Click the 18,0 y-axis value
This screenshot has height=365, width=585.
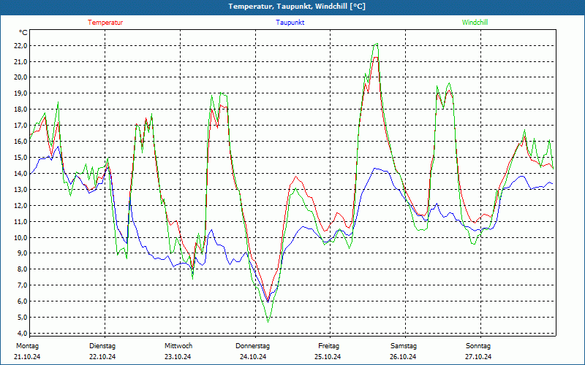[x=20, y=109]
